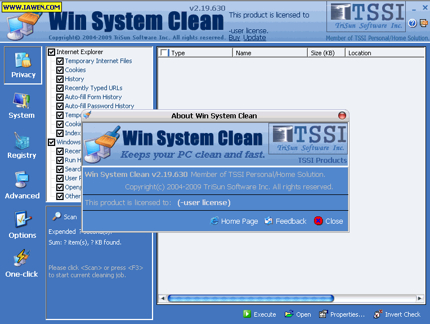
Task: Go to the Advanced section
Action: click(22, 187)
